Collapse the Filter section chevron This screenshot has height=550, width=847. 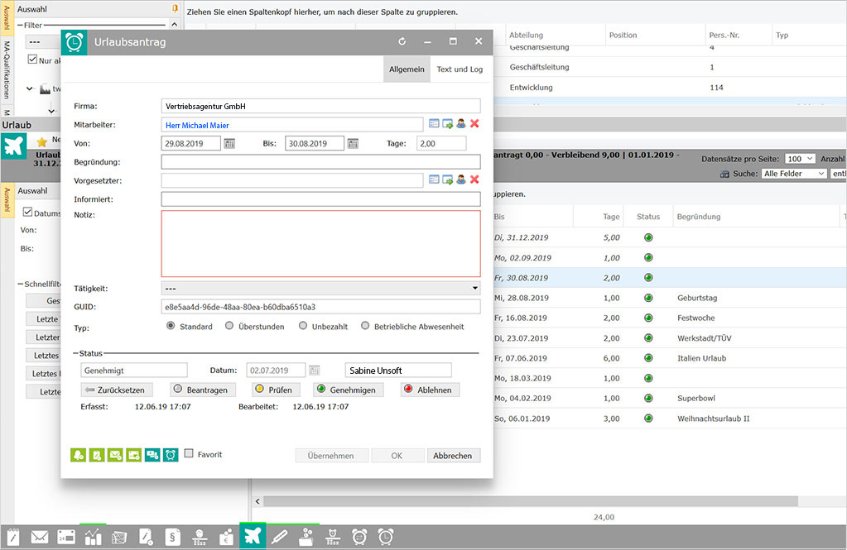pos(174,25)
